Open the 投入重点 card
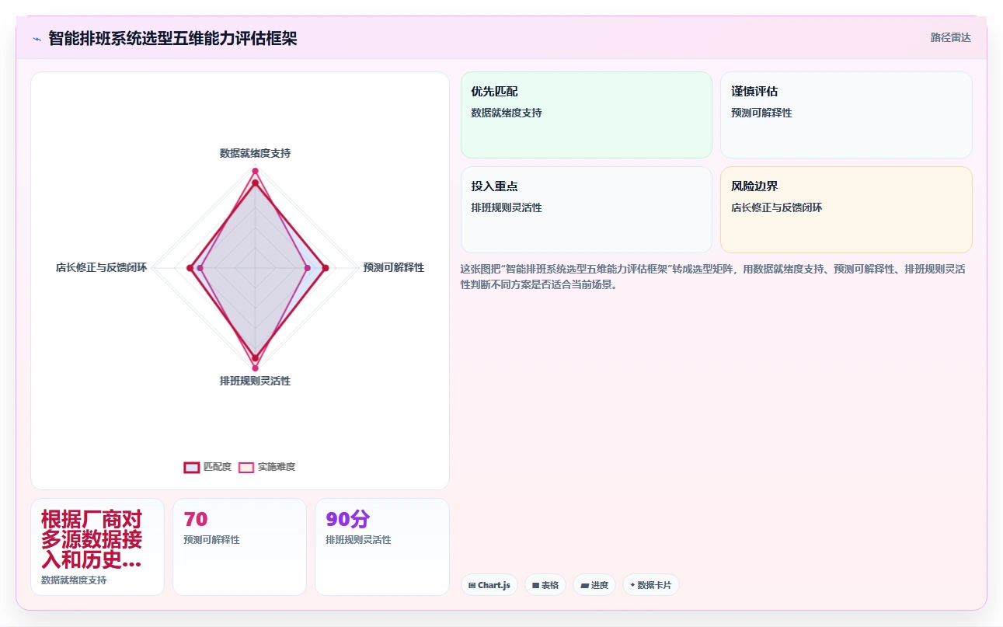Viewport: 1003px width, 627px height. pyautogui.click(x=586, y=210)
